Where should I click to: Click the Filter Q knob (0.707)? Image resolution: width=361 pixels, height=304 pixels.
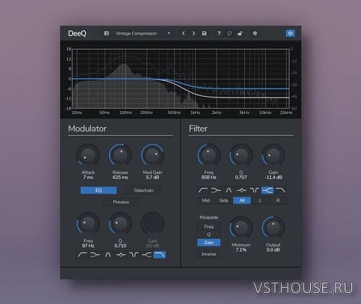[241, 155]
